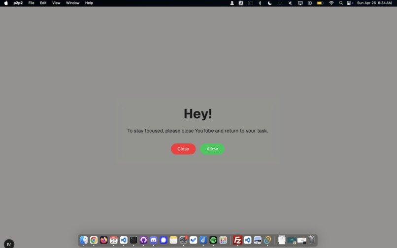
Task: Open the documents stack in dock
Action: [282, 240]
